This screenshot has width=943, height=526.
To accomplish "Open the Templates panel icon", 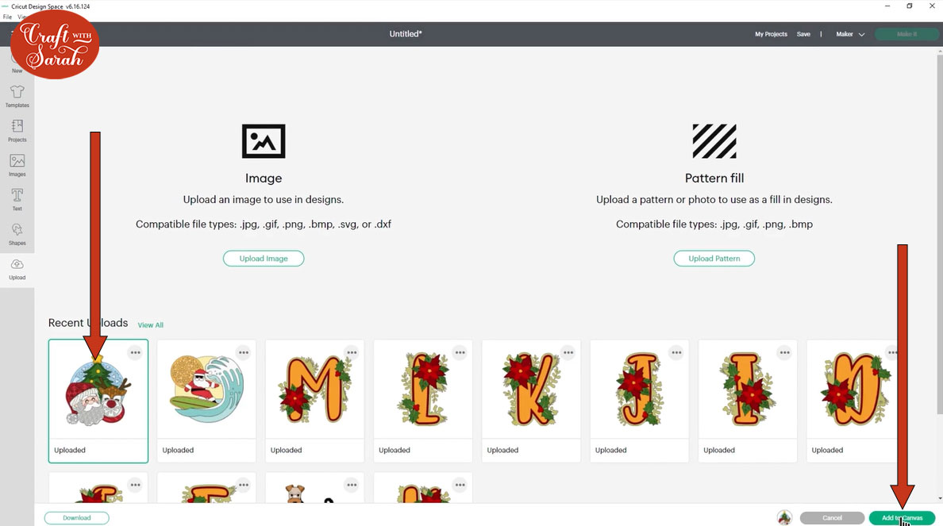I will pyautogui.click(x=17, y=91).
